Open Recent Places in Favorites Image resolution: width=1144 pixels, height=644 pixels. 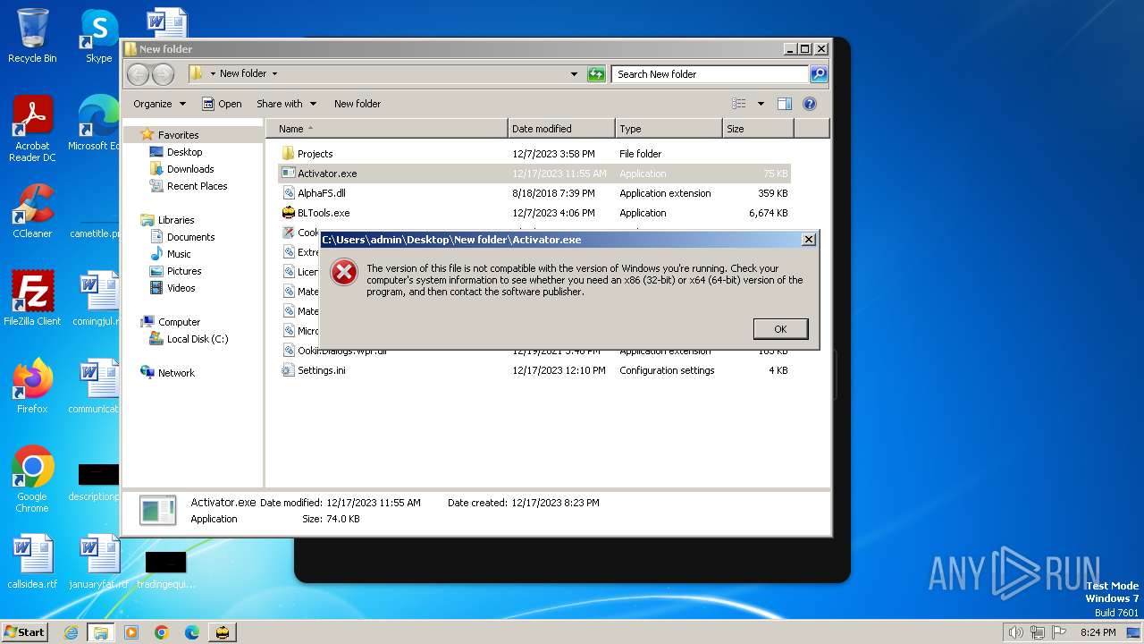pyautogui.click(x=197, y=186)
